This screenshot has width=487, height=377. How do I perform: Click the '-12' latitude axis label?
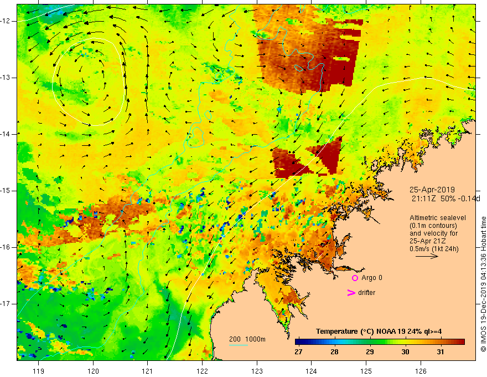pos(6,21)
